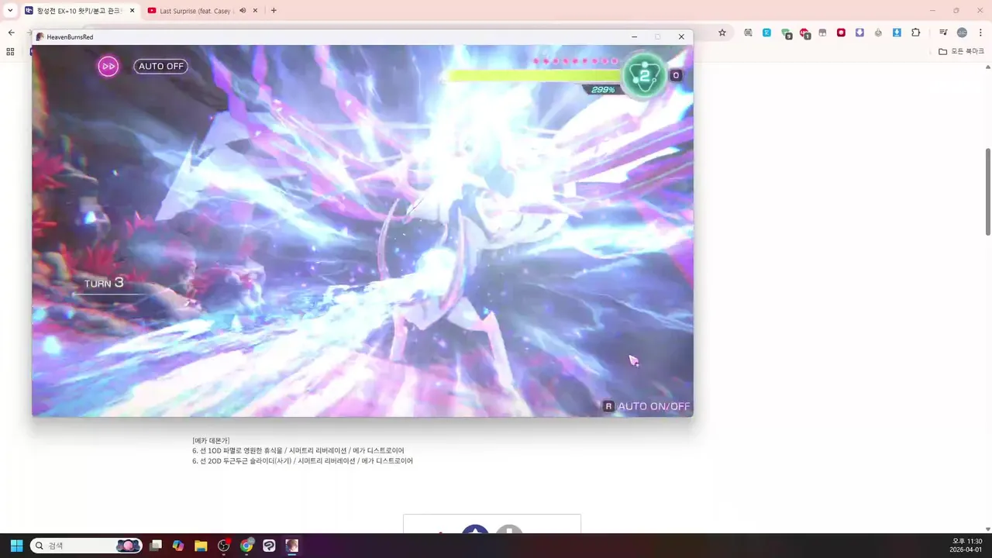
Task: Open the media controls music-note icon
Action: (943, 33)
